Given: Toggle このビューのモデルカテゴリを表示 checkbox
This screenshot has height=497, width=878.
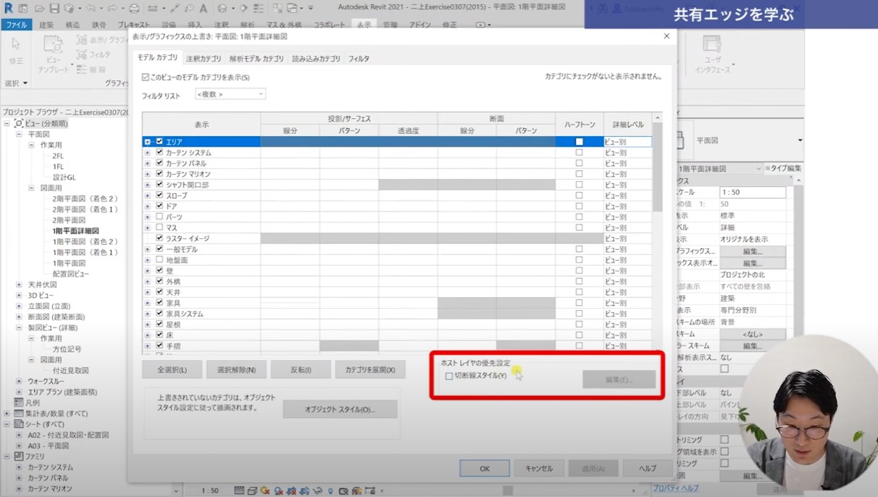Looking at the screenshot, I should [x=146, y=77].
